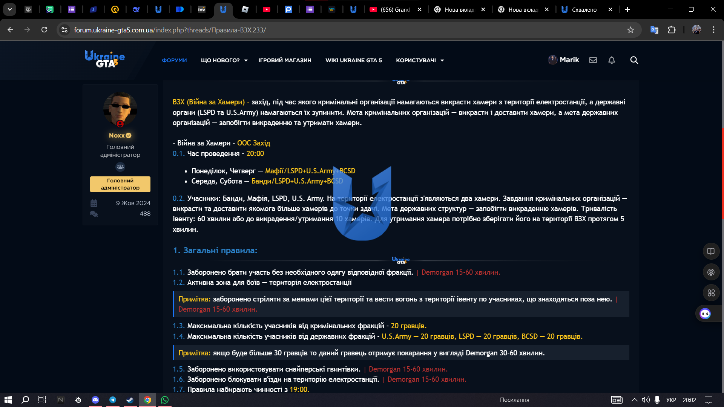Open the Noxx username profile link
This screenshot has height=407, width=724.
pos(117,135)
